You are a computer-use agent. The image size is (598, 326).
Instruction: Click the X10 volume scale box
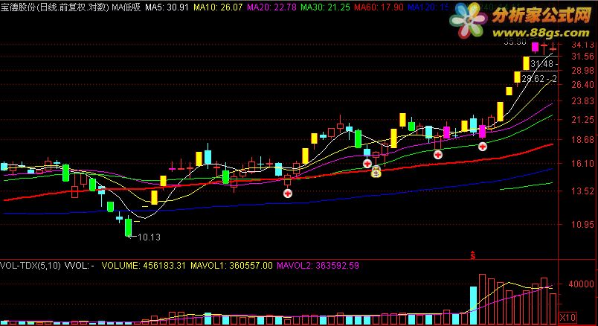568,317
